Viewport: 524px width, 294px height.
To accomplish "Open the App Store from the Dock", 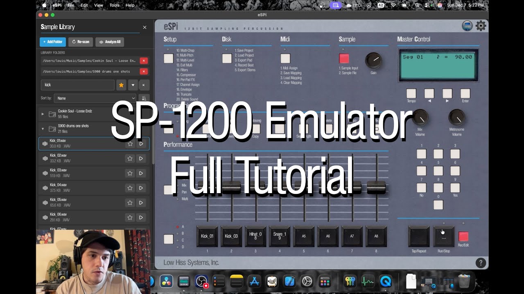I will (255, 281).
